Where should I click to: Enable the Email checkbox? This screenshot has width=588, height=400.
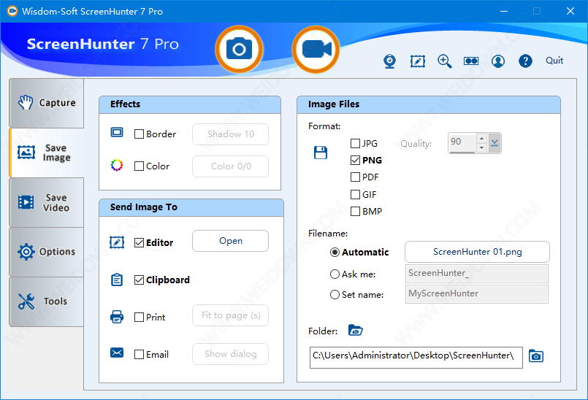[x=139, y=354]
